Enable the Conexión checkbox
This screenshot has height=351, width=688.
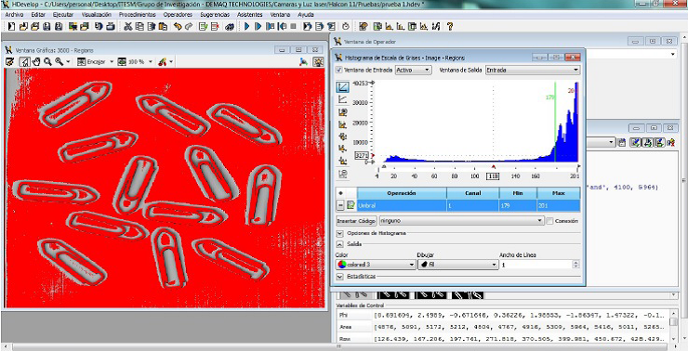pos(549,221)
